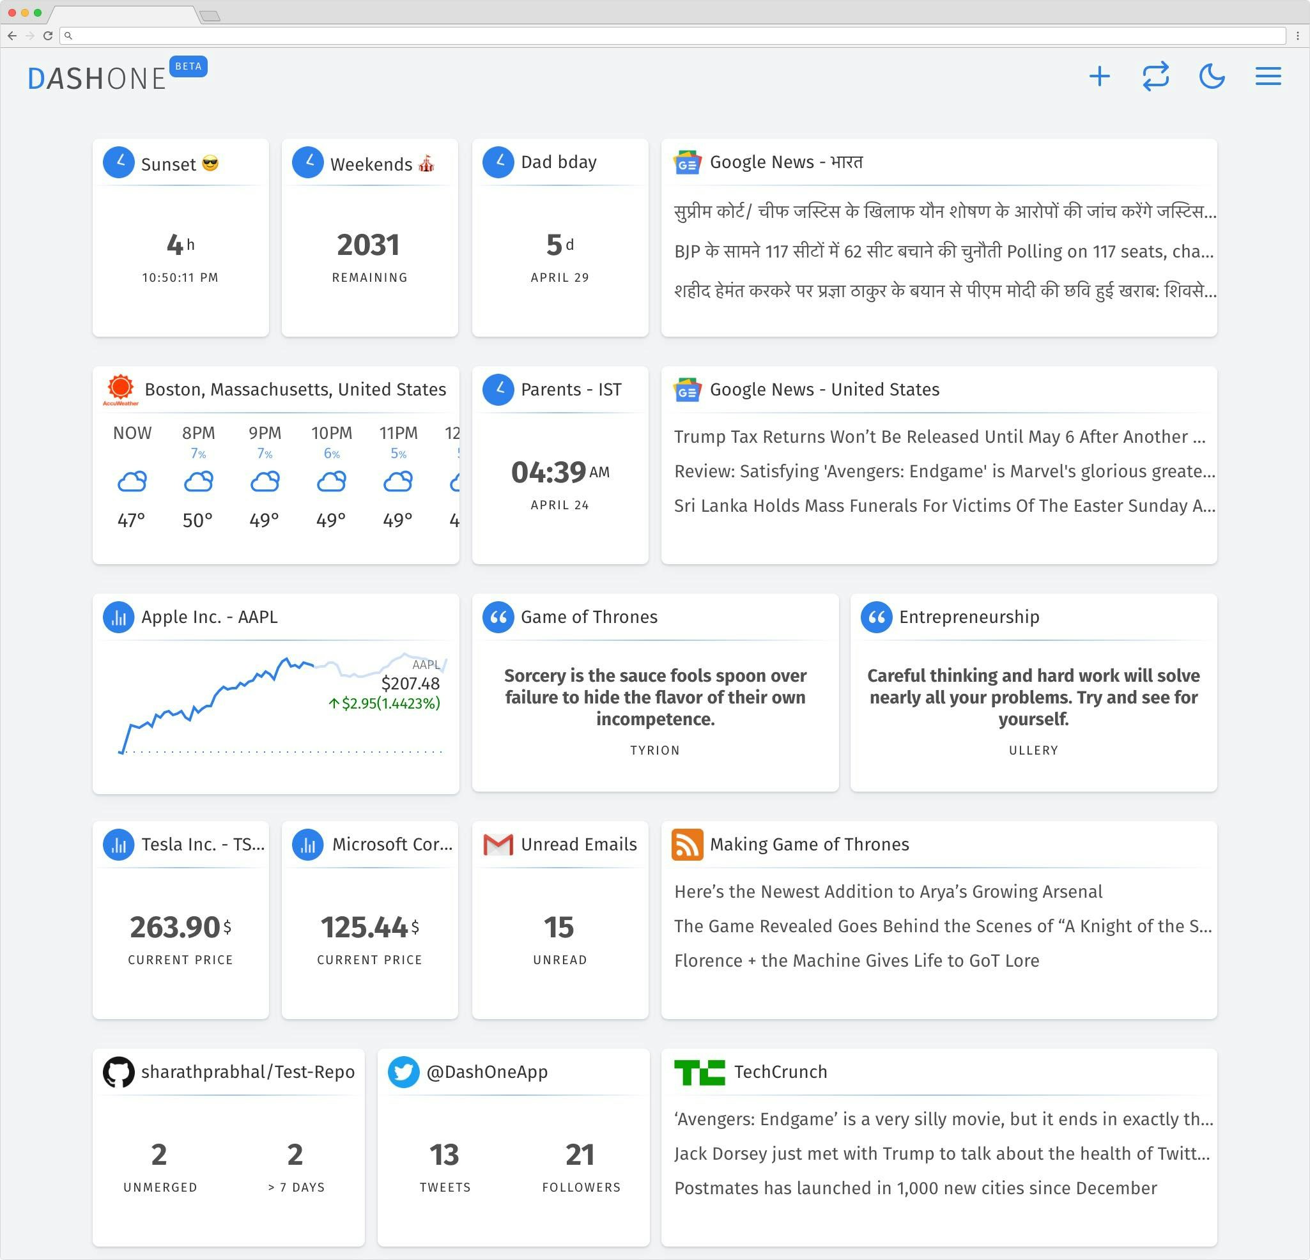Viewport: 1310px width, 1260px height.
Task: Click the browser address bar
Action: point(668,35)
